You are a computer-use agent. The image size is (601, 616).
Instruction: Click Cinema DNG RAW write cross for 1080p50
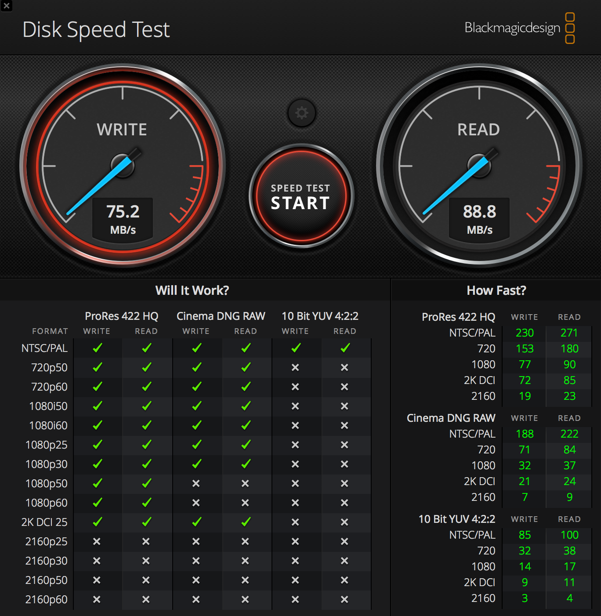pyautogui.click(x=196, y=483)
